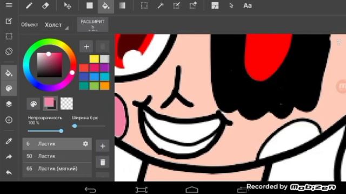Pick the cyan palette swatch

point(104,77)
